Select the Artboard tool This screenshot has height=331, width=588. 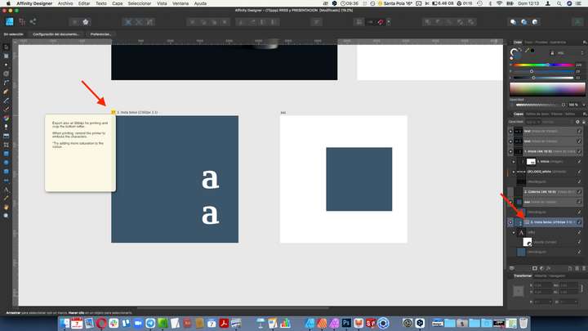tap(6, 56)
